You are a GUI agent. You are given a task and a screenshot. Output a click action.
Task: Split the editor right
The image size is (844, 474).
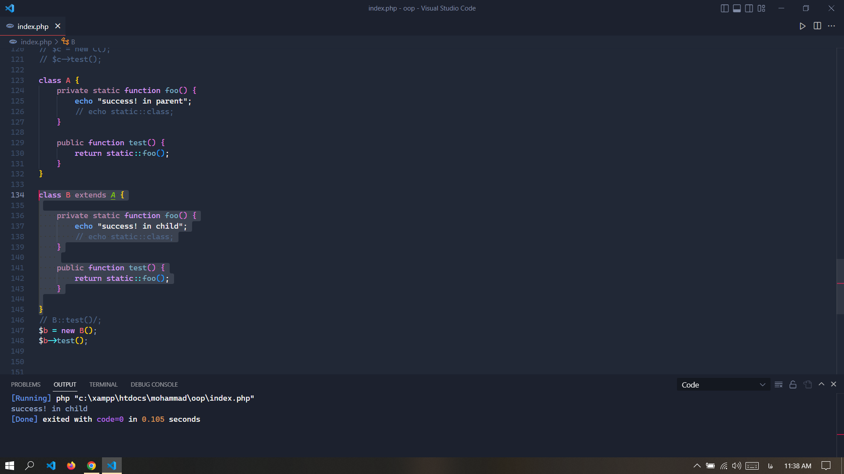coord(817,26)
